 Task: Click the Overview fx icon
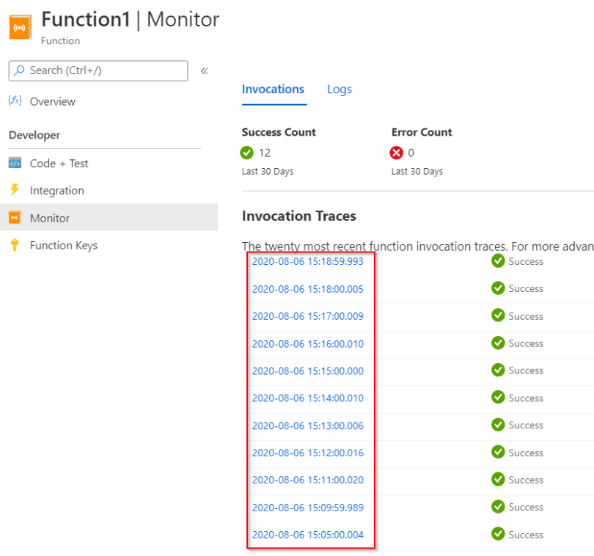[x=15, y=100]
